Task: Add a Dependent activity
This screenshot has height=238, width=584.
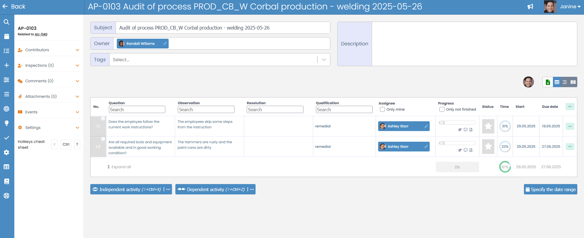Action: point(211,189)
